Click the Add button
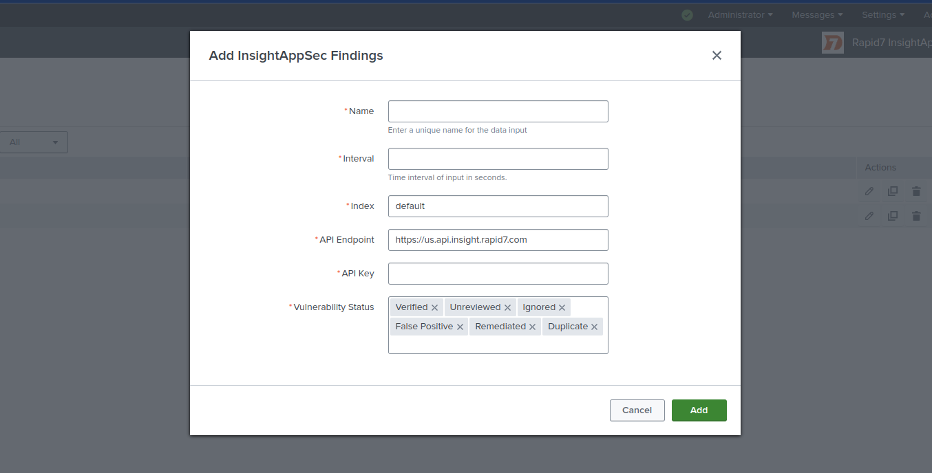 click(x=699, y=410)
